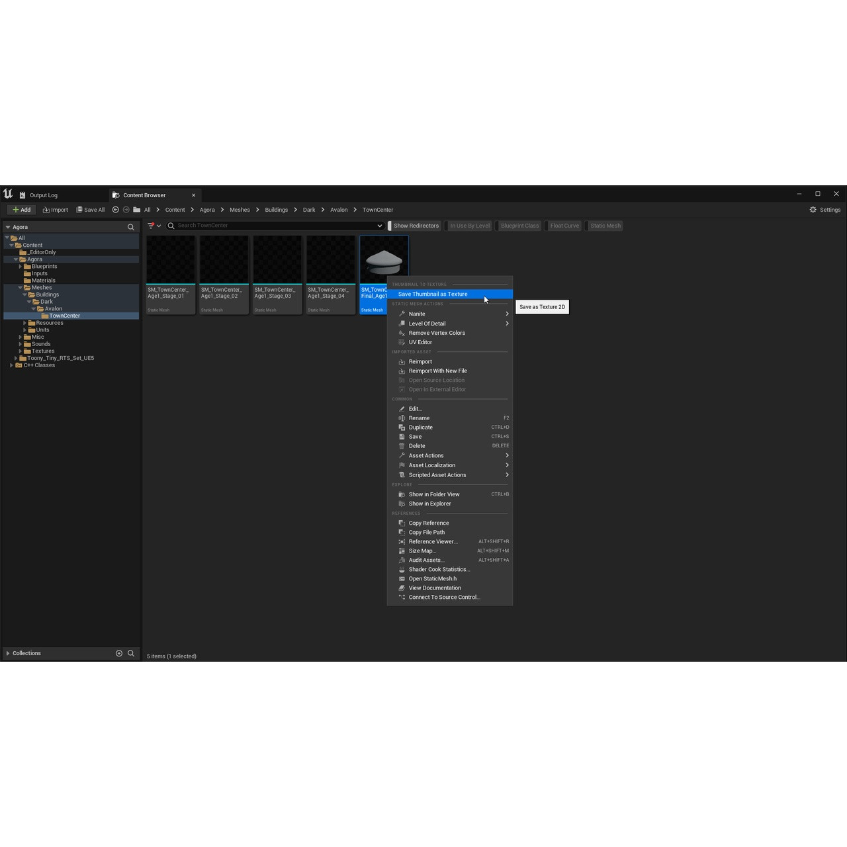This screenshot has width=847, height=847.
Task: Go forward with the right arrow icon
Action: (x=126, y=210)
